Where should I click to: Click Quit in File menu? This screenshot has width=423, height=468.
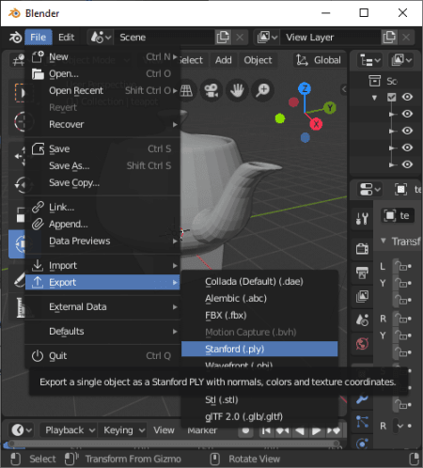point(102,355)
